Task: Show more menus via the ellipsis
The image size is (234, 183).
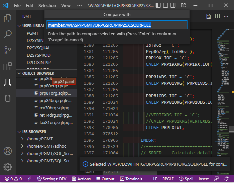Action: pyautogui.click(x=80, y=6)
